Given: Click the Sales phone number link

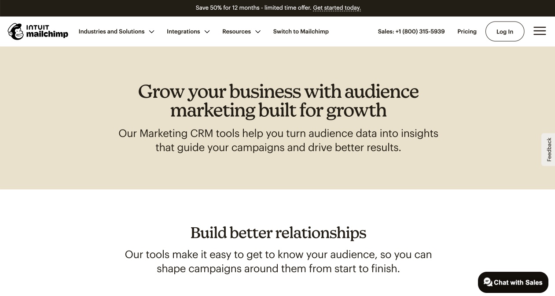Looking at the screenshot, I should click(411, 31).
